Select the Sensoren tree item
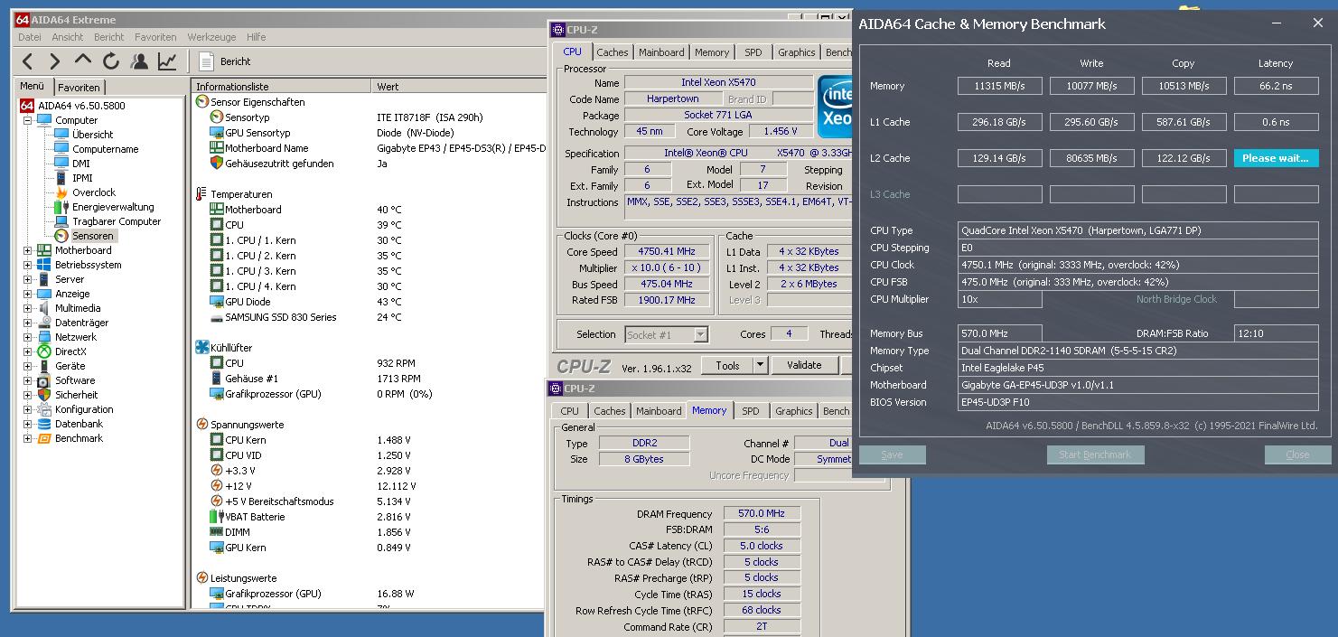The width and height of the screenshot is (1338, 637). tap(93, 236)
